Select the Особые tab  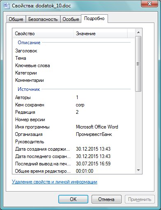71,19
